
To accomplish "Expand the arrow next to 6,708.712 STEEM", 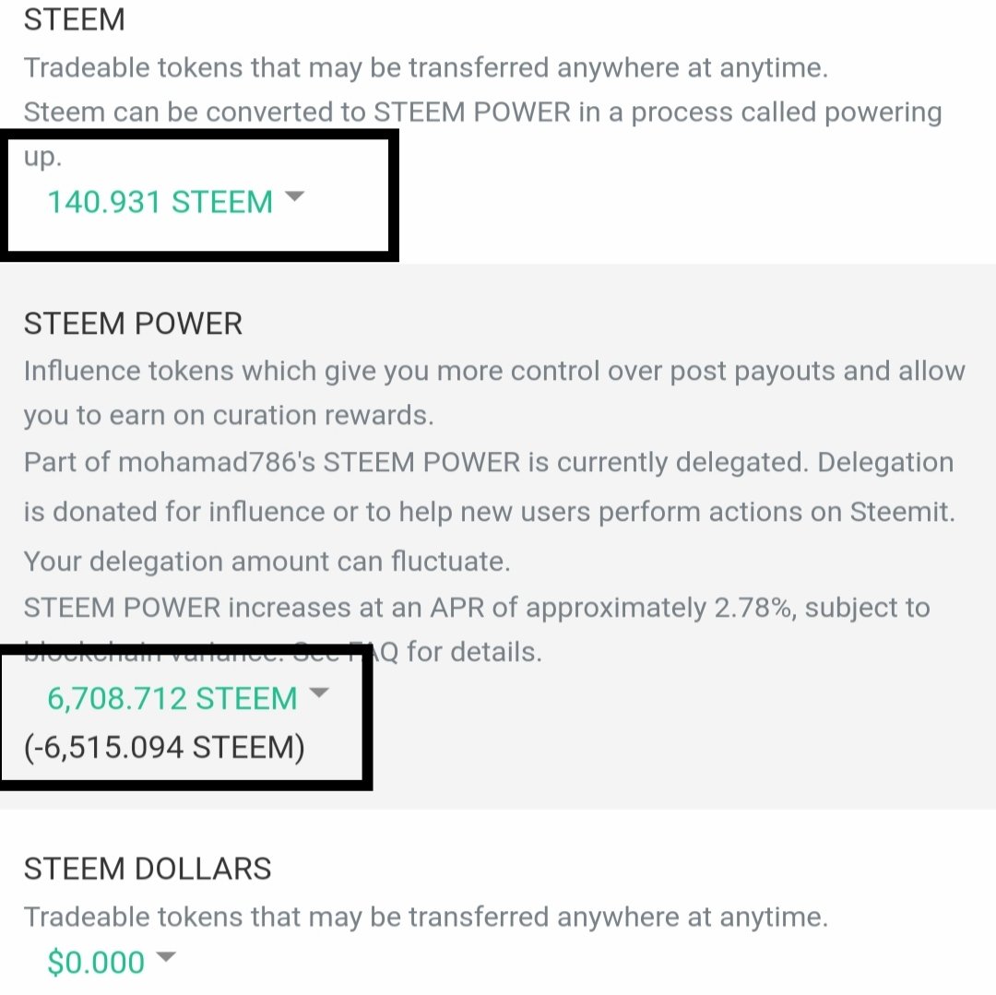I will point(318,693).
